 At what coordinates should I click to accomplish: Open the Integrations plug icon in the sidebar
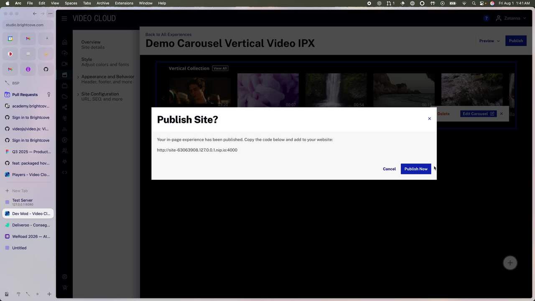[64, 161]
